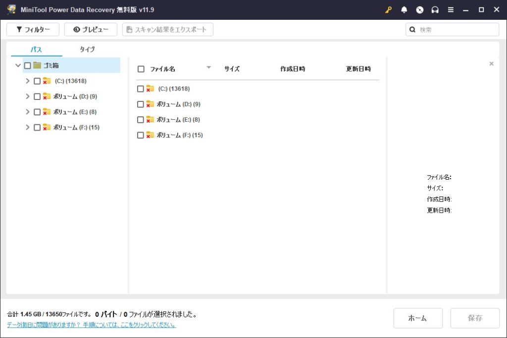Select the パス tab
The width and height of the screenshot is (507, 338).
(x=36, y=49)
